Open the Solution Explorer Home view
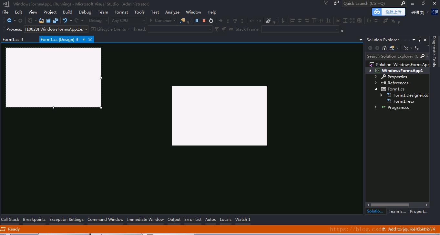This screenshot has height=235, width=440. (x=384, y=48)
